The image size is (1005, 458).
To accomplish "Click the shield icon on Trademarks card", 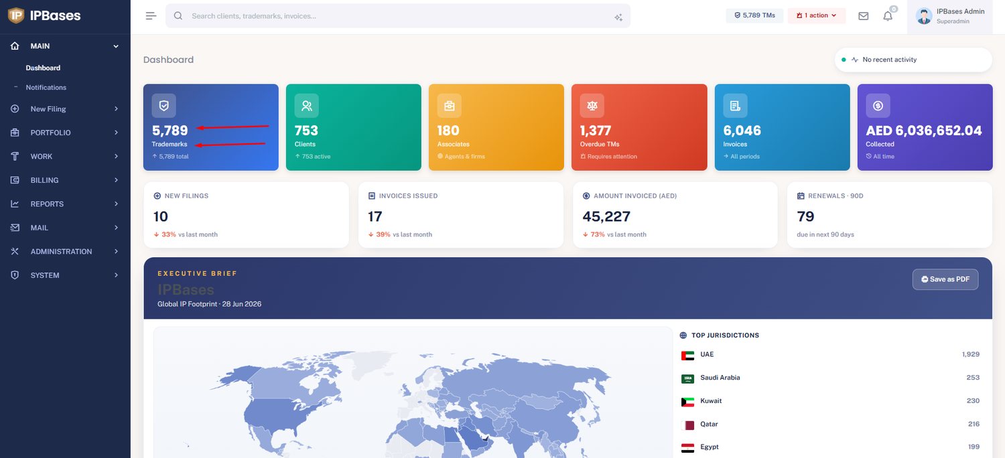I will point(164,106).
